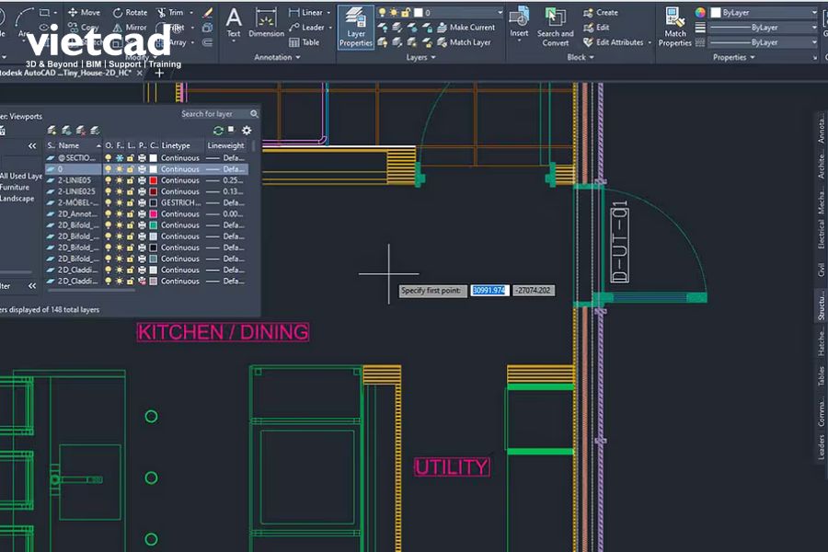Open the current layer dropdown in ribbon
This screenshot has width=828, height=552.
500,12
